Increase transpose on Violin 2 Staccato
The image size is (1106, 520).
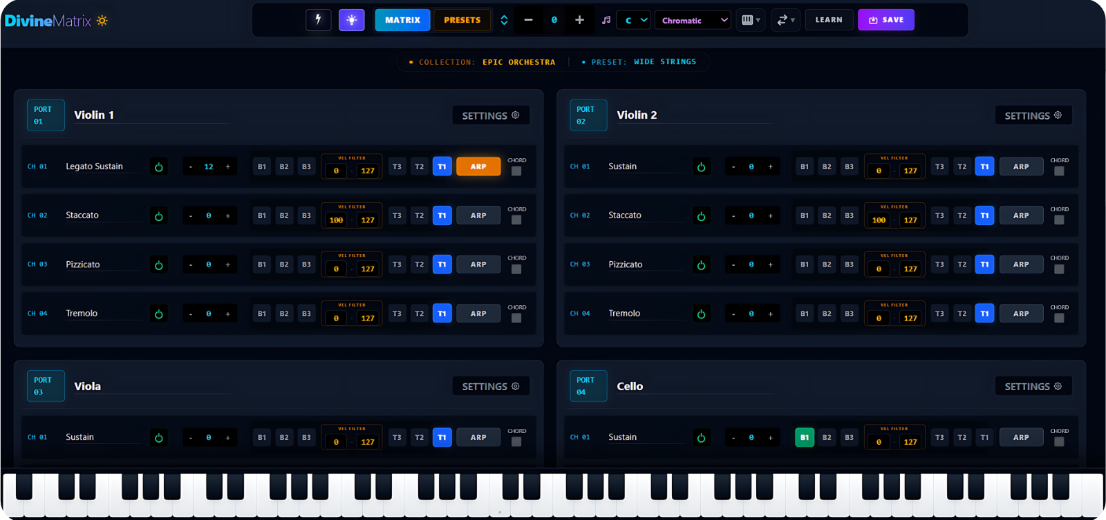[x=771, y=215]
